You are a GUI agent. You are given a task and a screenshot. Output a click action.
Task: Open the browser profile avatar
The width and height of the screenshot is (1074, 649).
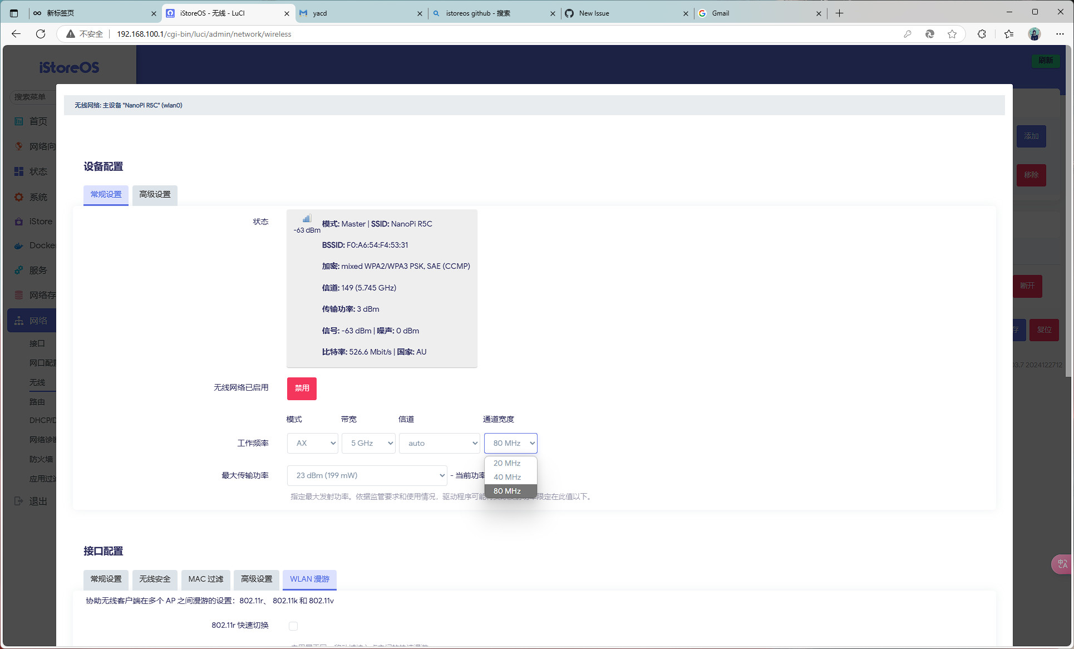coord(1034,34)
